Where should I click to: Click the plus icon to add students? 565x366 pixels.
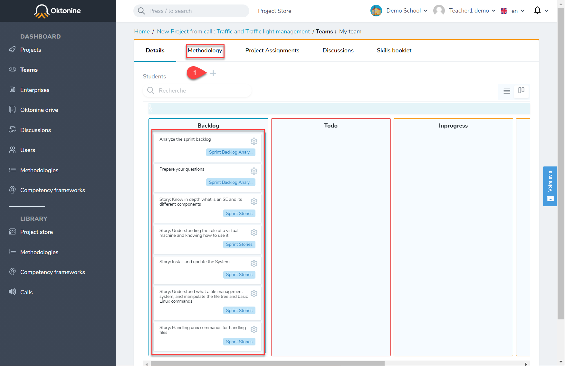[213, 73]
